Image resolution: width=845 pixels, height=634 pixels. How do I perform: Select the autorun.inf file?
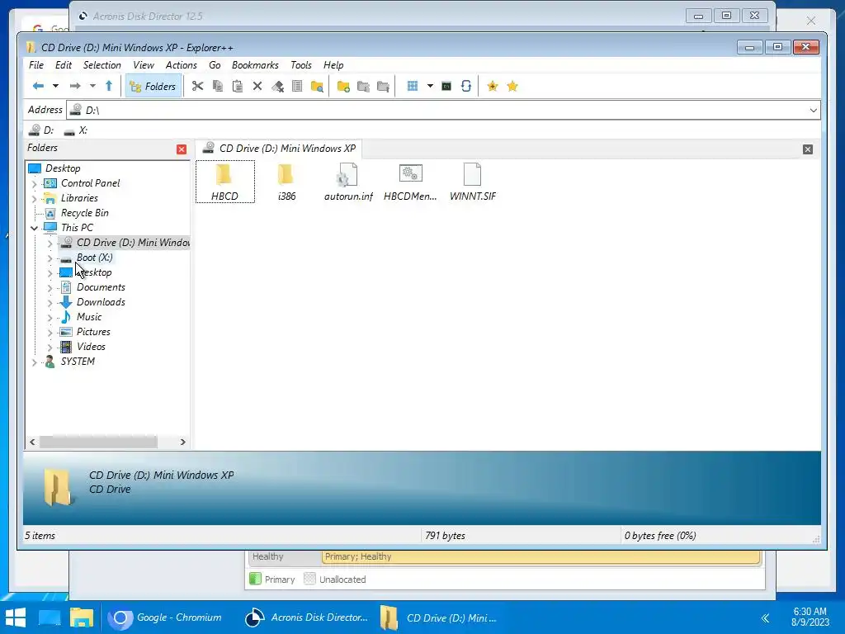pos(349,182)
